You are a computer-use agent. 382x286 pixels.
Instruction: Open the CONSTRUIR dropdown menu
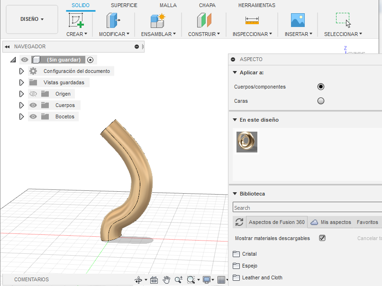[x=204, y=34]
